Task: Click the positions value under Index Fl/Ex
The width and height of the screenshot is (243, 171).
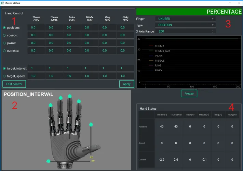Action: 73,27
